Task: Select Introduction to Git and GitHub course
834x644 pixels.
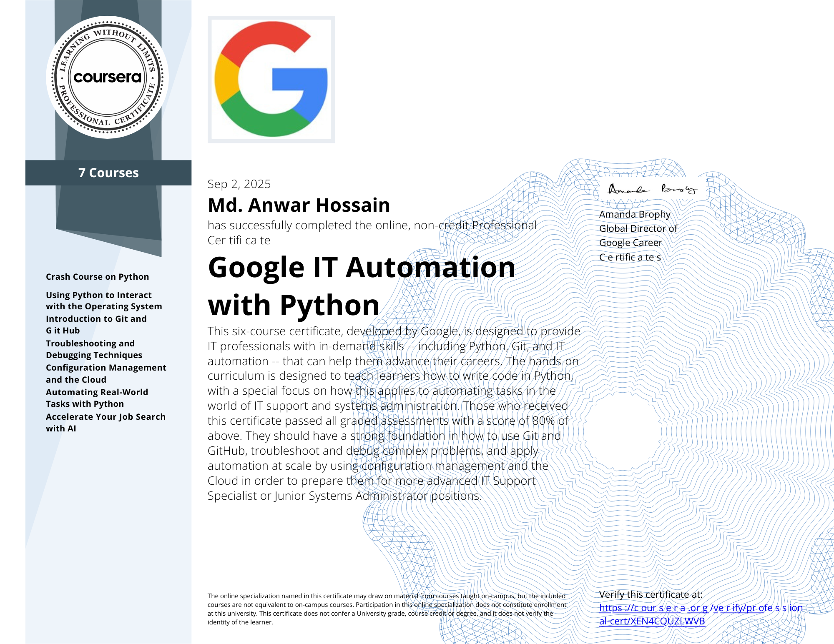Action: pyautogui.click(x=96, y=324)
